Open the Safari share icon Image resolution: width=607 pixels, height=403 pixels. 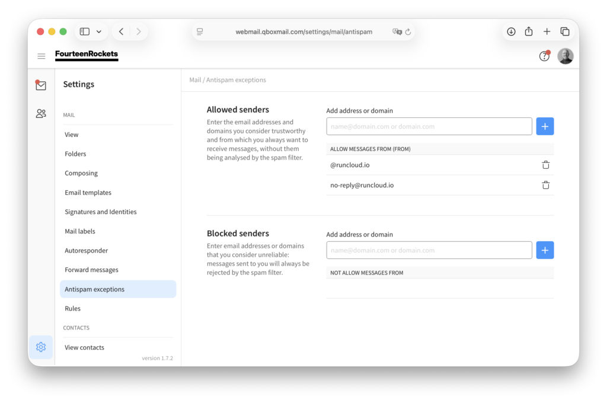529,31
